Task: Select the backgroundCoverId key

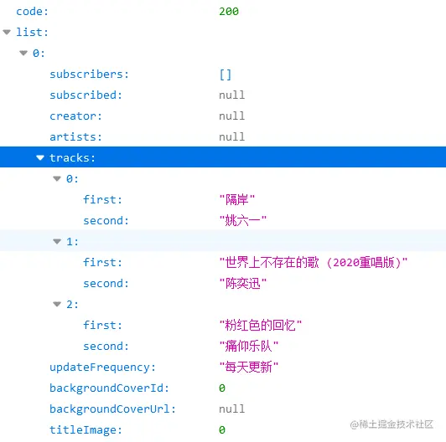Action: pyautogui.click(x=110, y=388)
